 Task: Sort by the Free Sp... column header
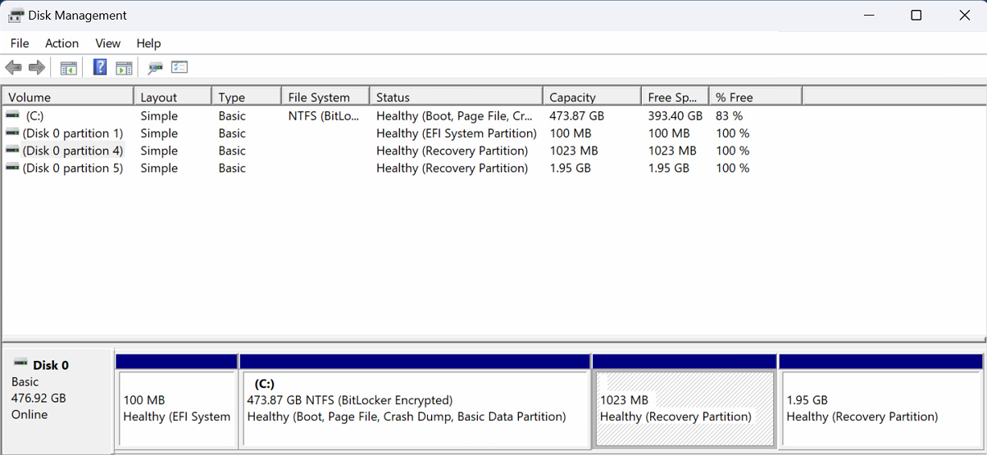(x=675, y=97)
